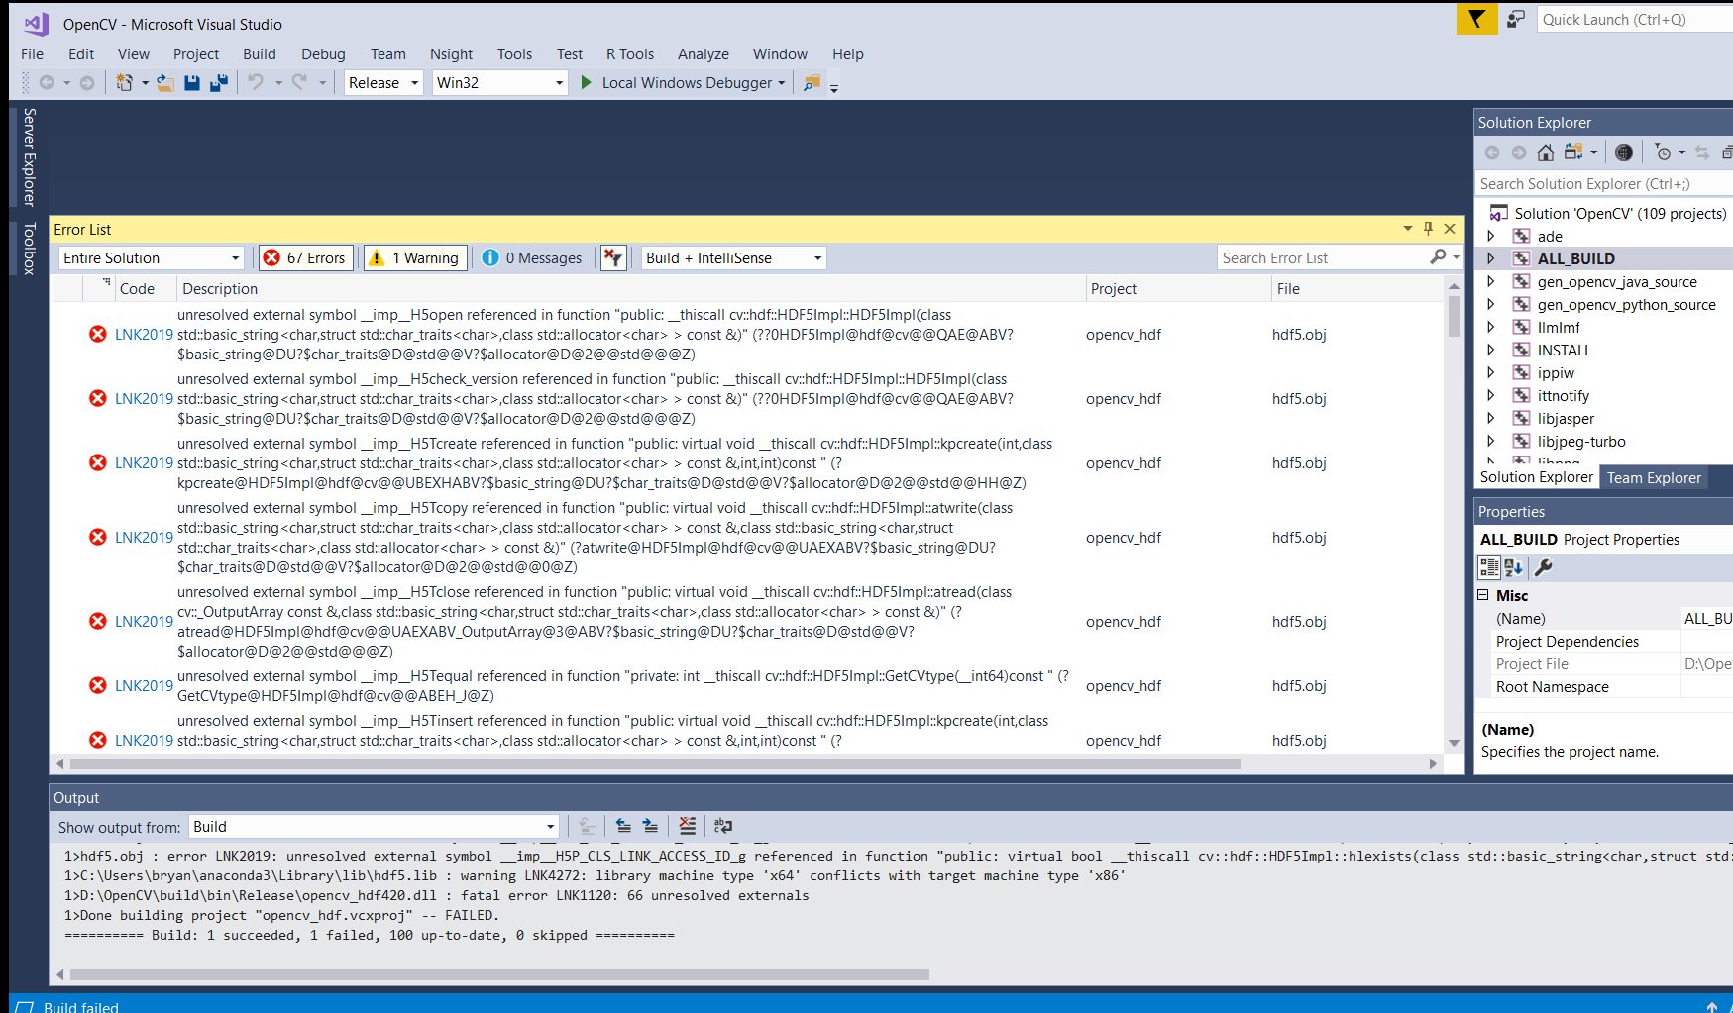
Task: Select the INSTALL project in tree
Action: tap(1564, 351)
